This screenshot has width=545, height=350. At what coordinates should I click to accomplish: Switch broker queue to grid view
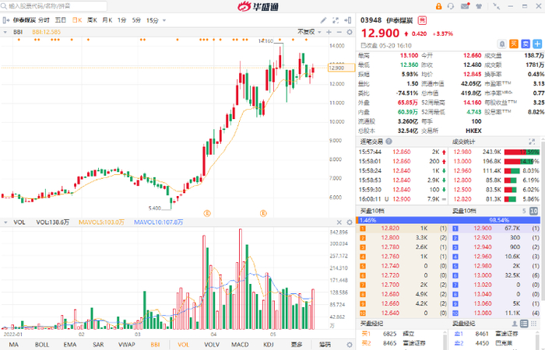coord(533,324)
